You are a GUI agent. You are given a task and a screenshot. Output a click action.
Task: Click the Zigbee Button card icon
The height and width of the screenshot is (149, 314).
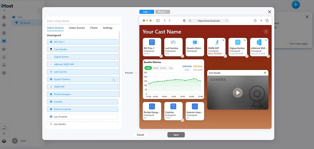coord(238,42)
